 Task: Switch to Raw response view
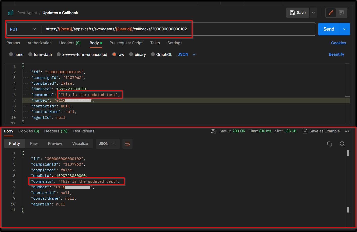(34, 144)
